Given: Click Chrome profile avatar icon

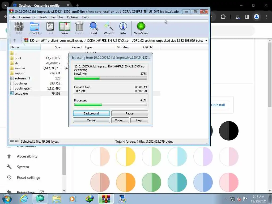Looking at the screenshot, I should [x=257, y=17].
